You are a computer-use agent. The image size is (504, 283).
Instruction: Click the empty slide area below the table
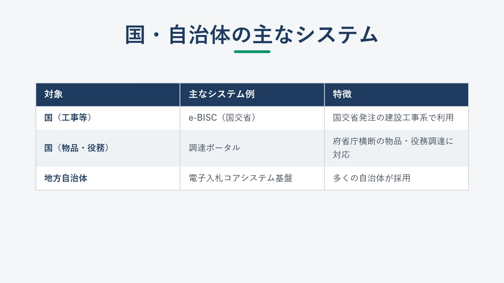tap(252, 236)
